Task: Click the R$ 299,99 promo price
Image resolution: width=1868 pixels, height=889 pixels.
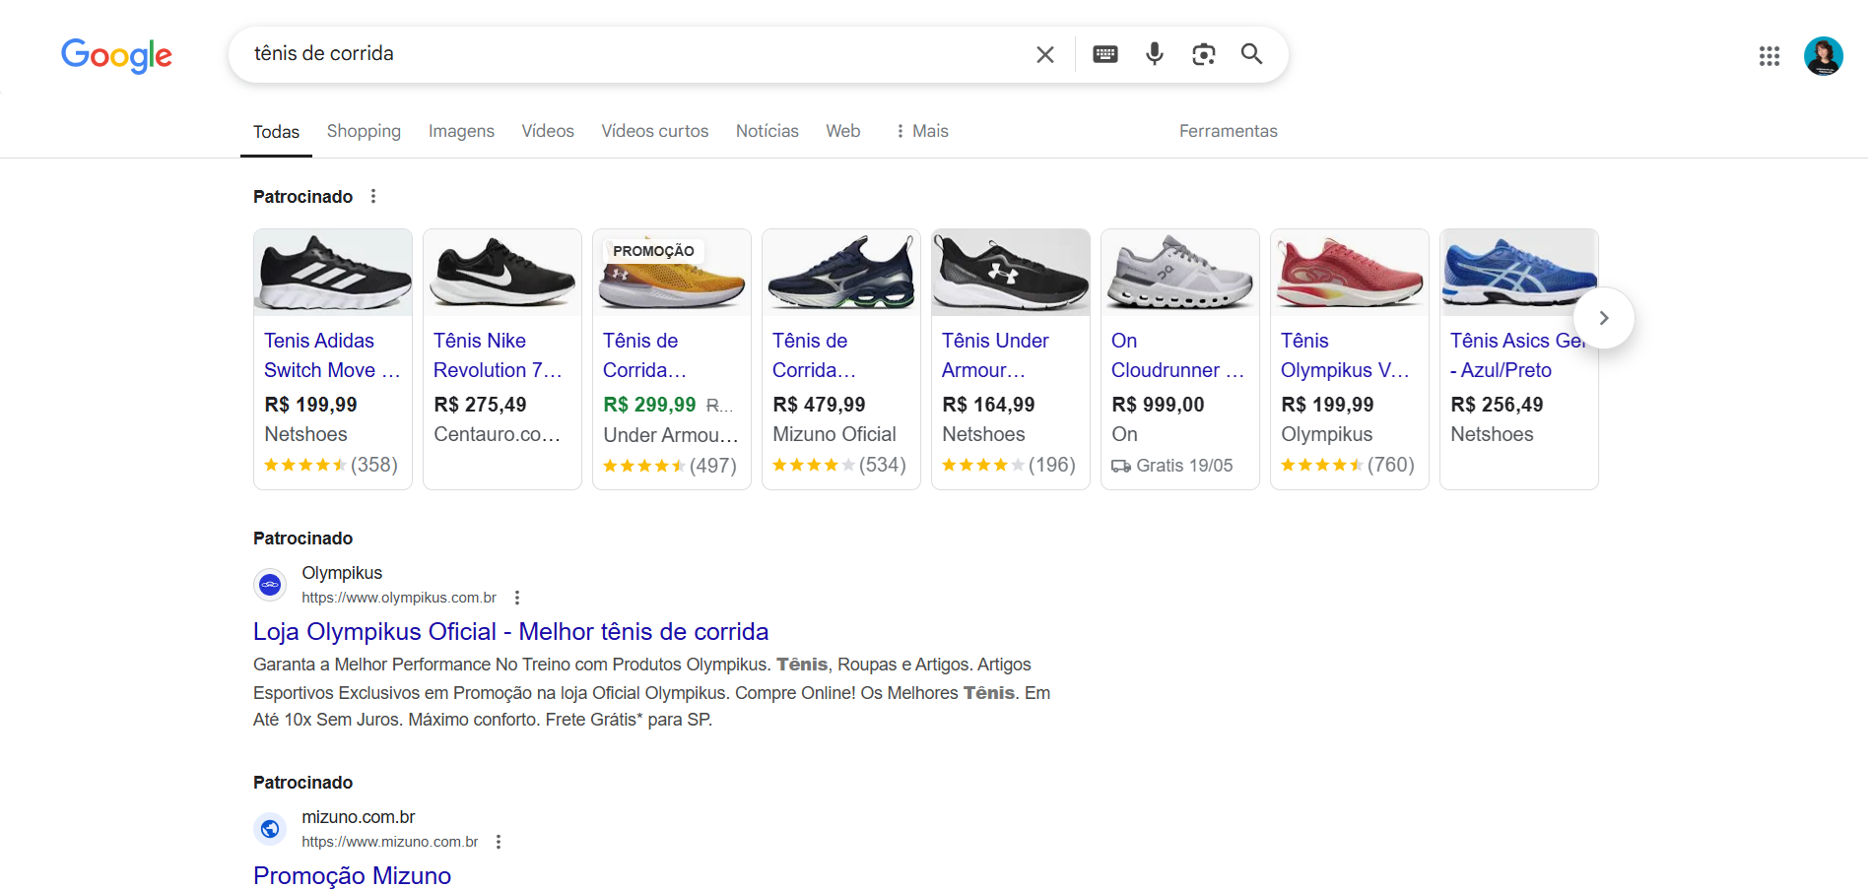Action: click(x=649, y=405)
